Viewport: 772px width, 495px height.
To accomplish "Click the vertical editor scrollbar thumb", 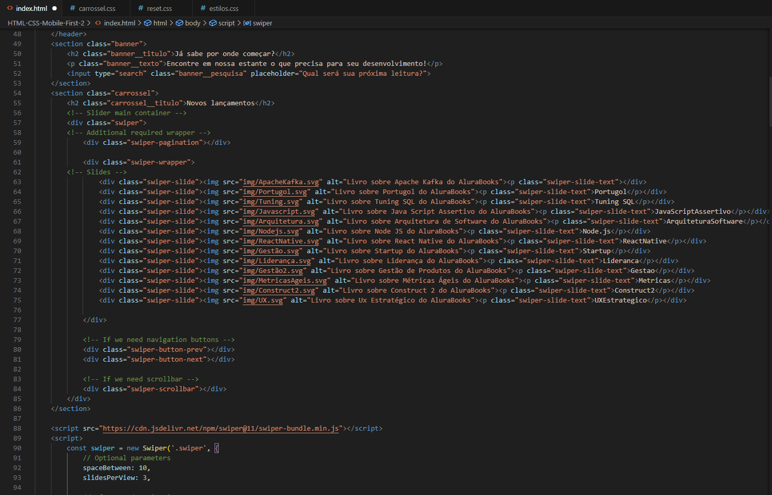I will click(x=770, y=101).
